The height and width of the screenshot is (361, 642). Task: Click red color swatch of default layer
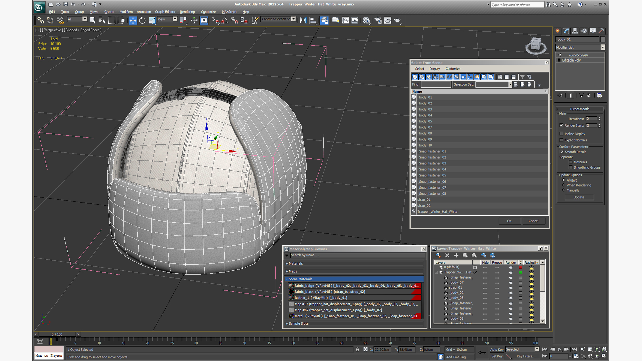520,267
